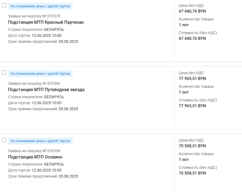The width and height of the screenshot is (242, 192).
Task: Tick the checkbox for Осовино listing
Action: (4, 140)
